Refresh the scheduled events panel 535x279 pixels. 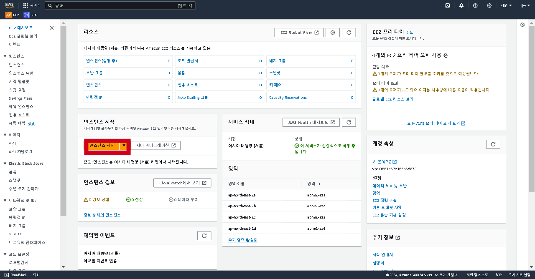[204, 236]
